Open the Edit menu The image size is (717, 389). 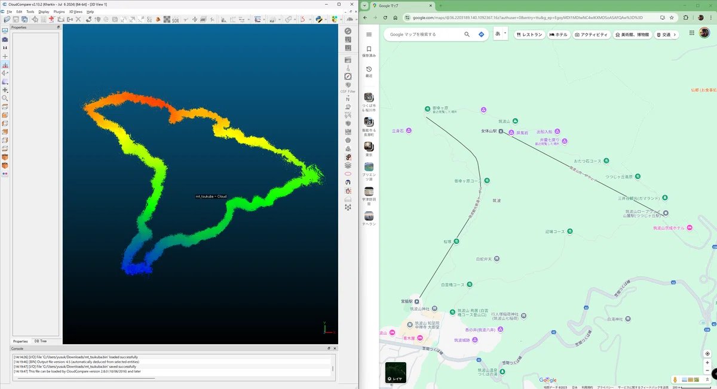(19, 11)
